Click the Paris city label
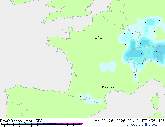The height and width of the screenshot is (127, 165). click(x=98, y=39)
